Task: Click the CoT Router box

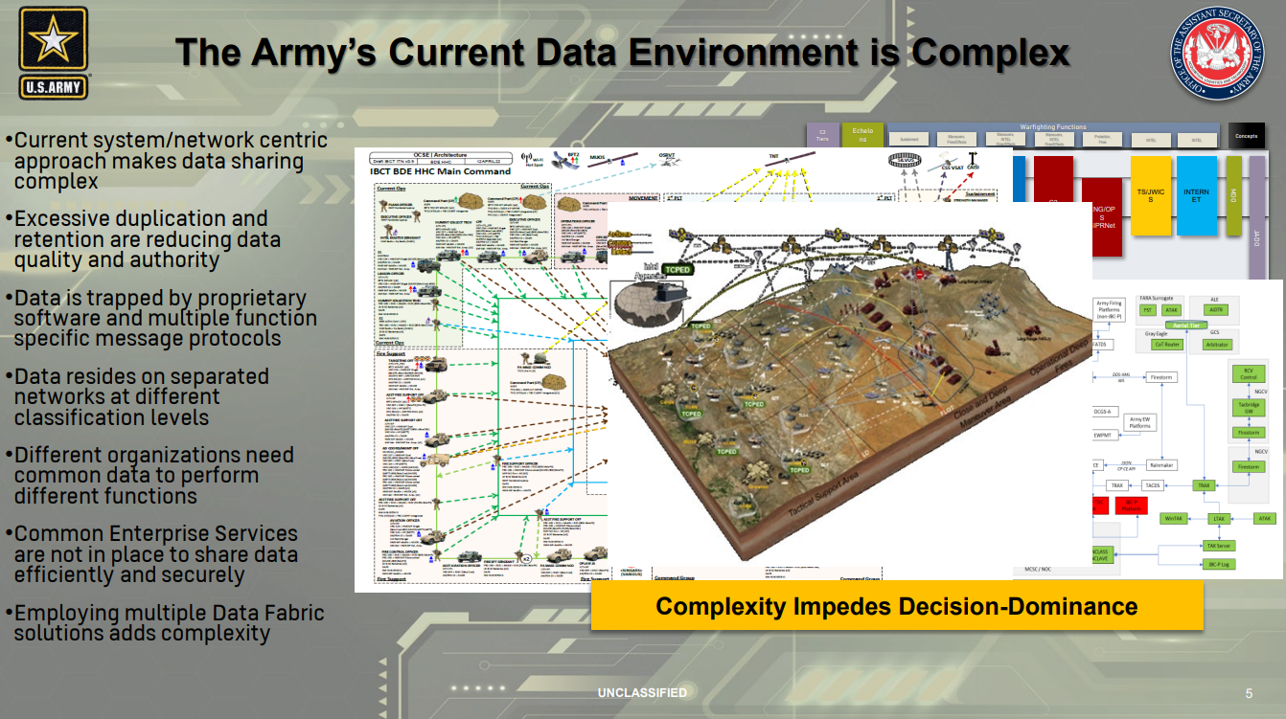Action: [x=1166, y=345]
